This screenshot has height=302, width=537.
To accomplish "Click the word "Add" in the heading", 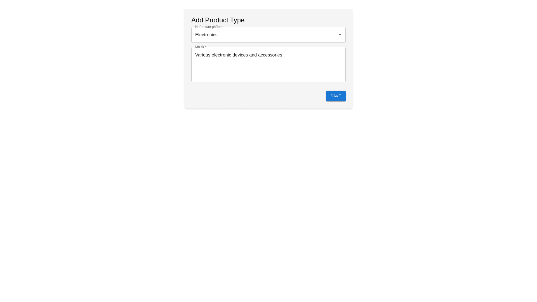I will tap(197, 20).
